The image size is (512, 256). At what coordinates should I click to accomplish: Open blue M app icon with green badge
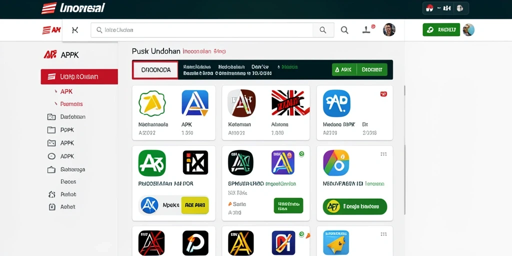[x=283, y=243]
